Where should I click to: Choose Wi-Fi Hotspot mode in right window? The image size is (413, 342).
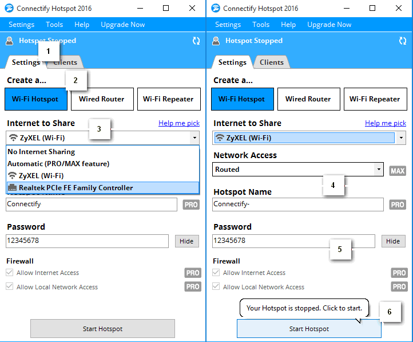pyautogui.click(x=243, y=99)
